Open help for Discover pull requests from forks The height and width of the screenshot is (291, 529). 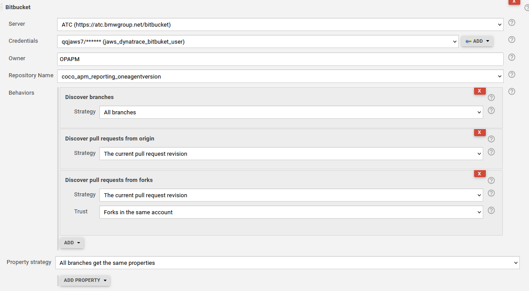[491, 180]
